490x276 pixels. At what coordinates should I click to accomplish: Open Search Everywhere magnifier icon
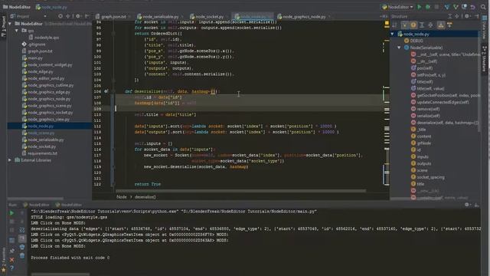coord(483,7)
